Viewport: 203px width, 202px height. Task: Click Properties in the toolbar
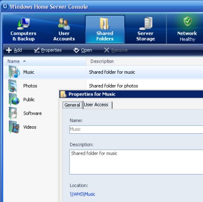point(48,50)
